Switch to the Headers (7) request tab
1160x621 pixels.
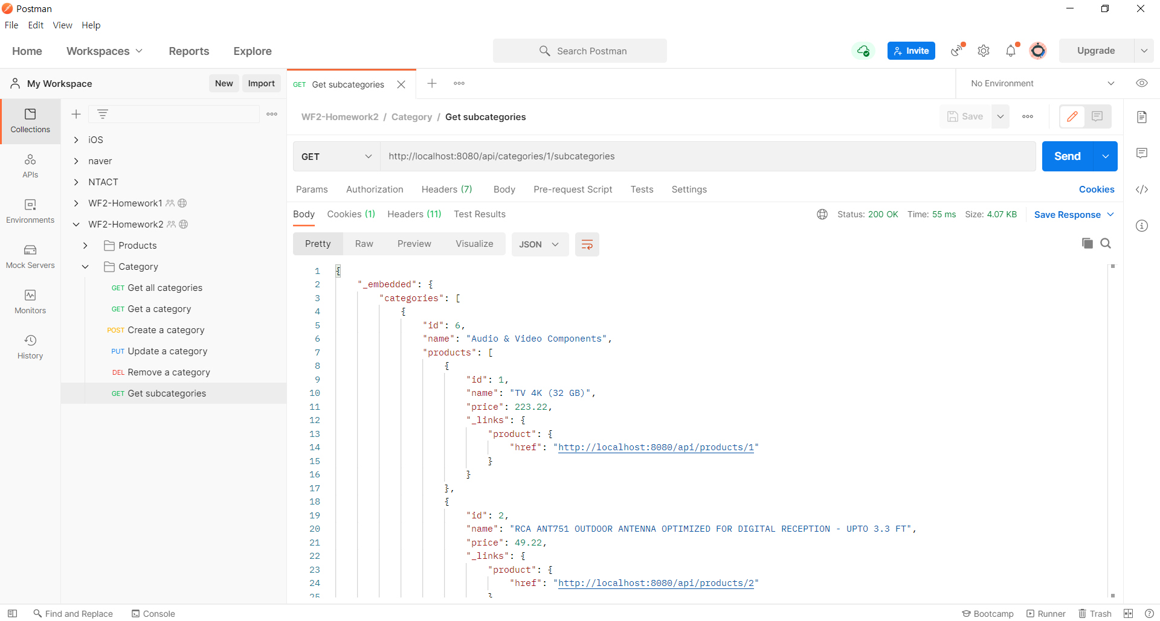(447, 189)
